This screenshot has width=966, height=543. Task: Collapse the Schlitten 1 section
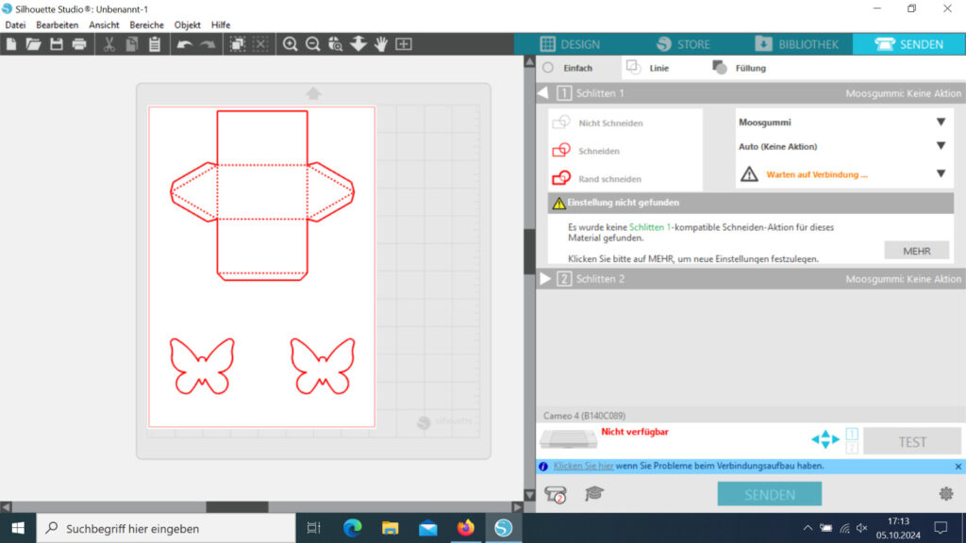543,93
